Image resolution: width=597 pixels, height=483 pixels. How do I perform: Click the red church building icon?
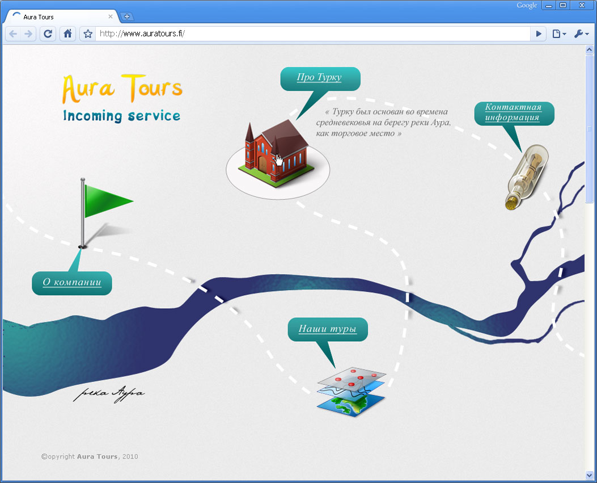pyautogui.click(x=277, y=154)
